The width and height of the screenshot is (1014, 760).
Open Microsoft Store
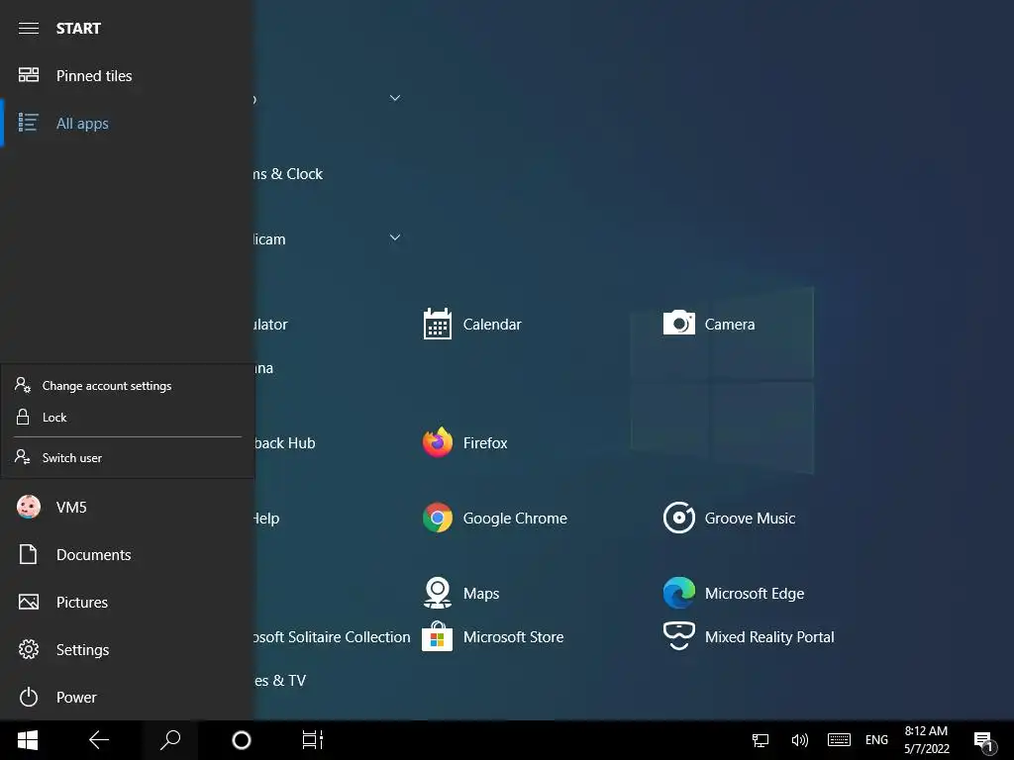[x=493, y=637]
